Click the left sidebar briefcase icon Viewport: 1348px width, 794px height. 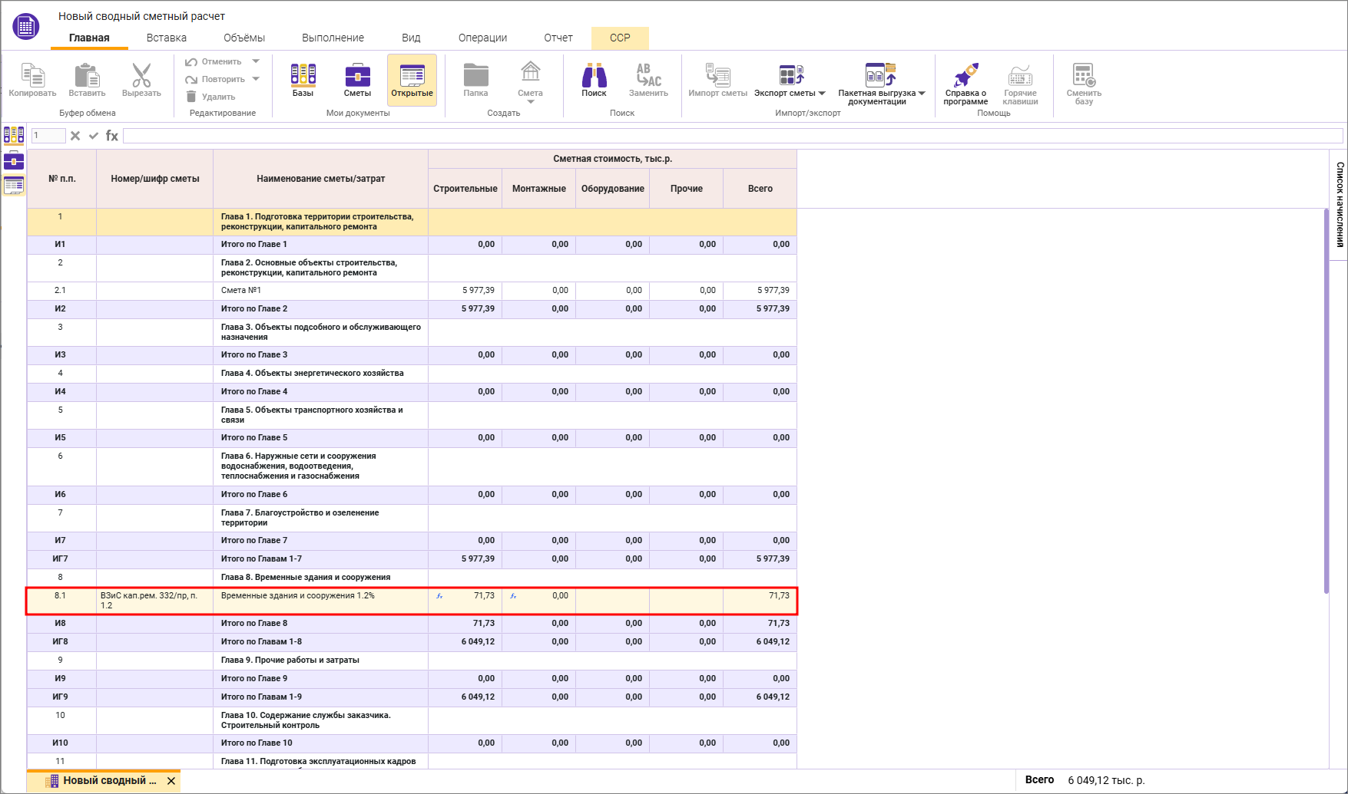(x=14, y=160)
